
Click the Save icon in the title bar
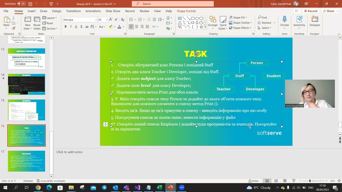[30, 4]
